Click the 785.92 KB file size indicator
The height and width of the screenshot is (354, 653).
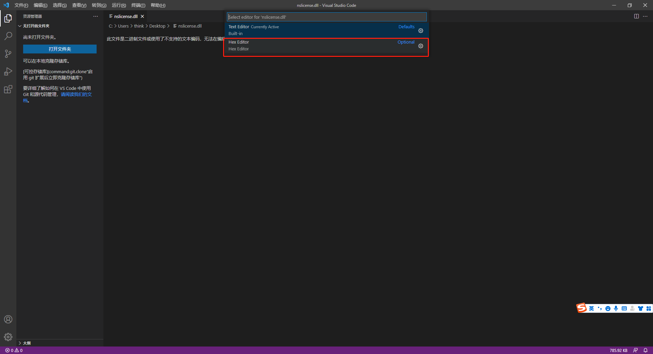pyautogui.click(x=618, y=350)
